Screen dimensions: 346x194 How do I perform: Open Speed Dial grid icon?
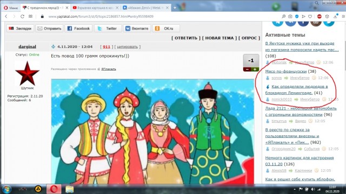click(30, 16)
